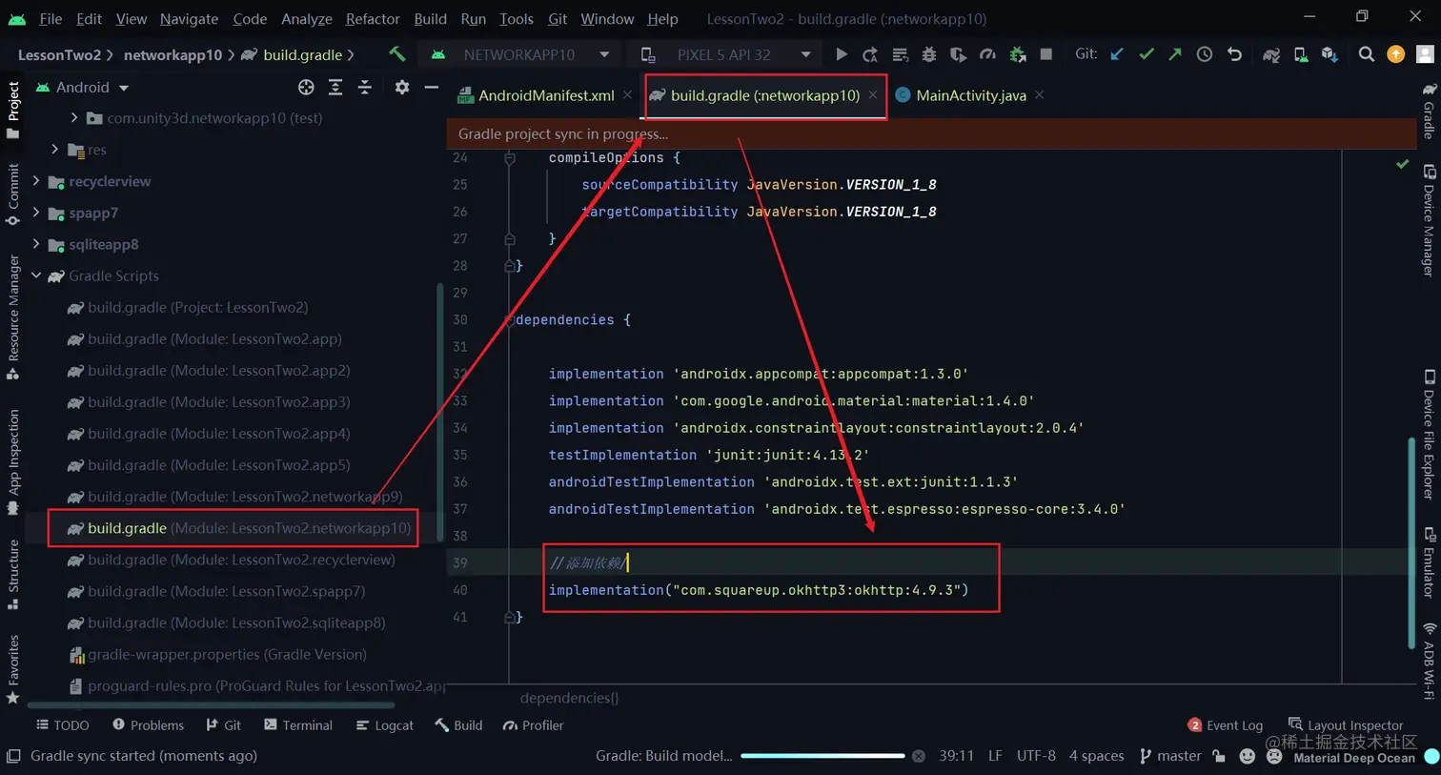Click Expand All in project panel
The height and width of the screenshot is (775, 1441).
(335, 87)
